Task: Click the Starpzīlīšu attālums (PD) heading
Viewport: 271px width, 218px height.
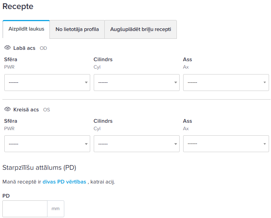Action: pyautogui.click(x=39, y=168)
